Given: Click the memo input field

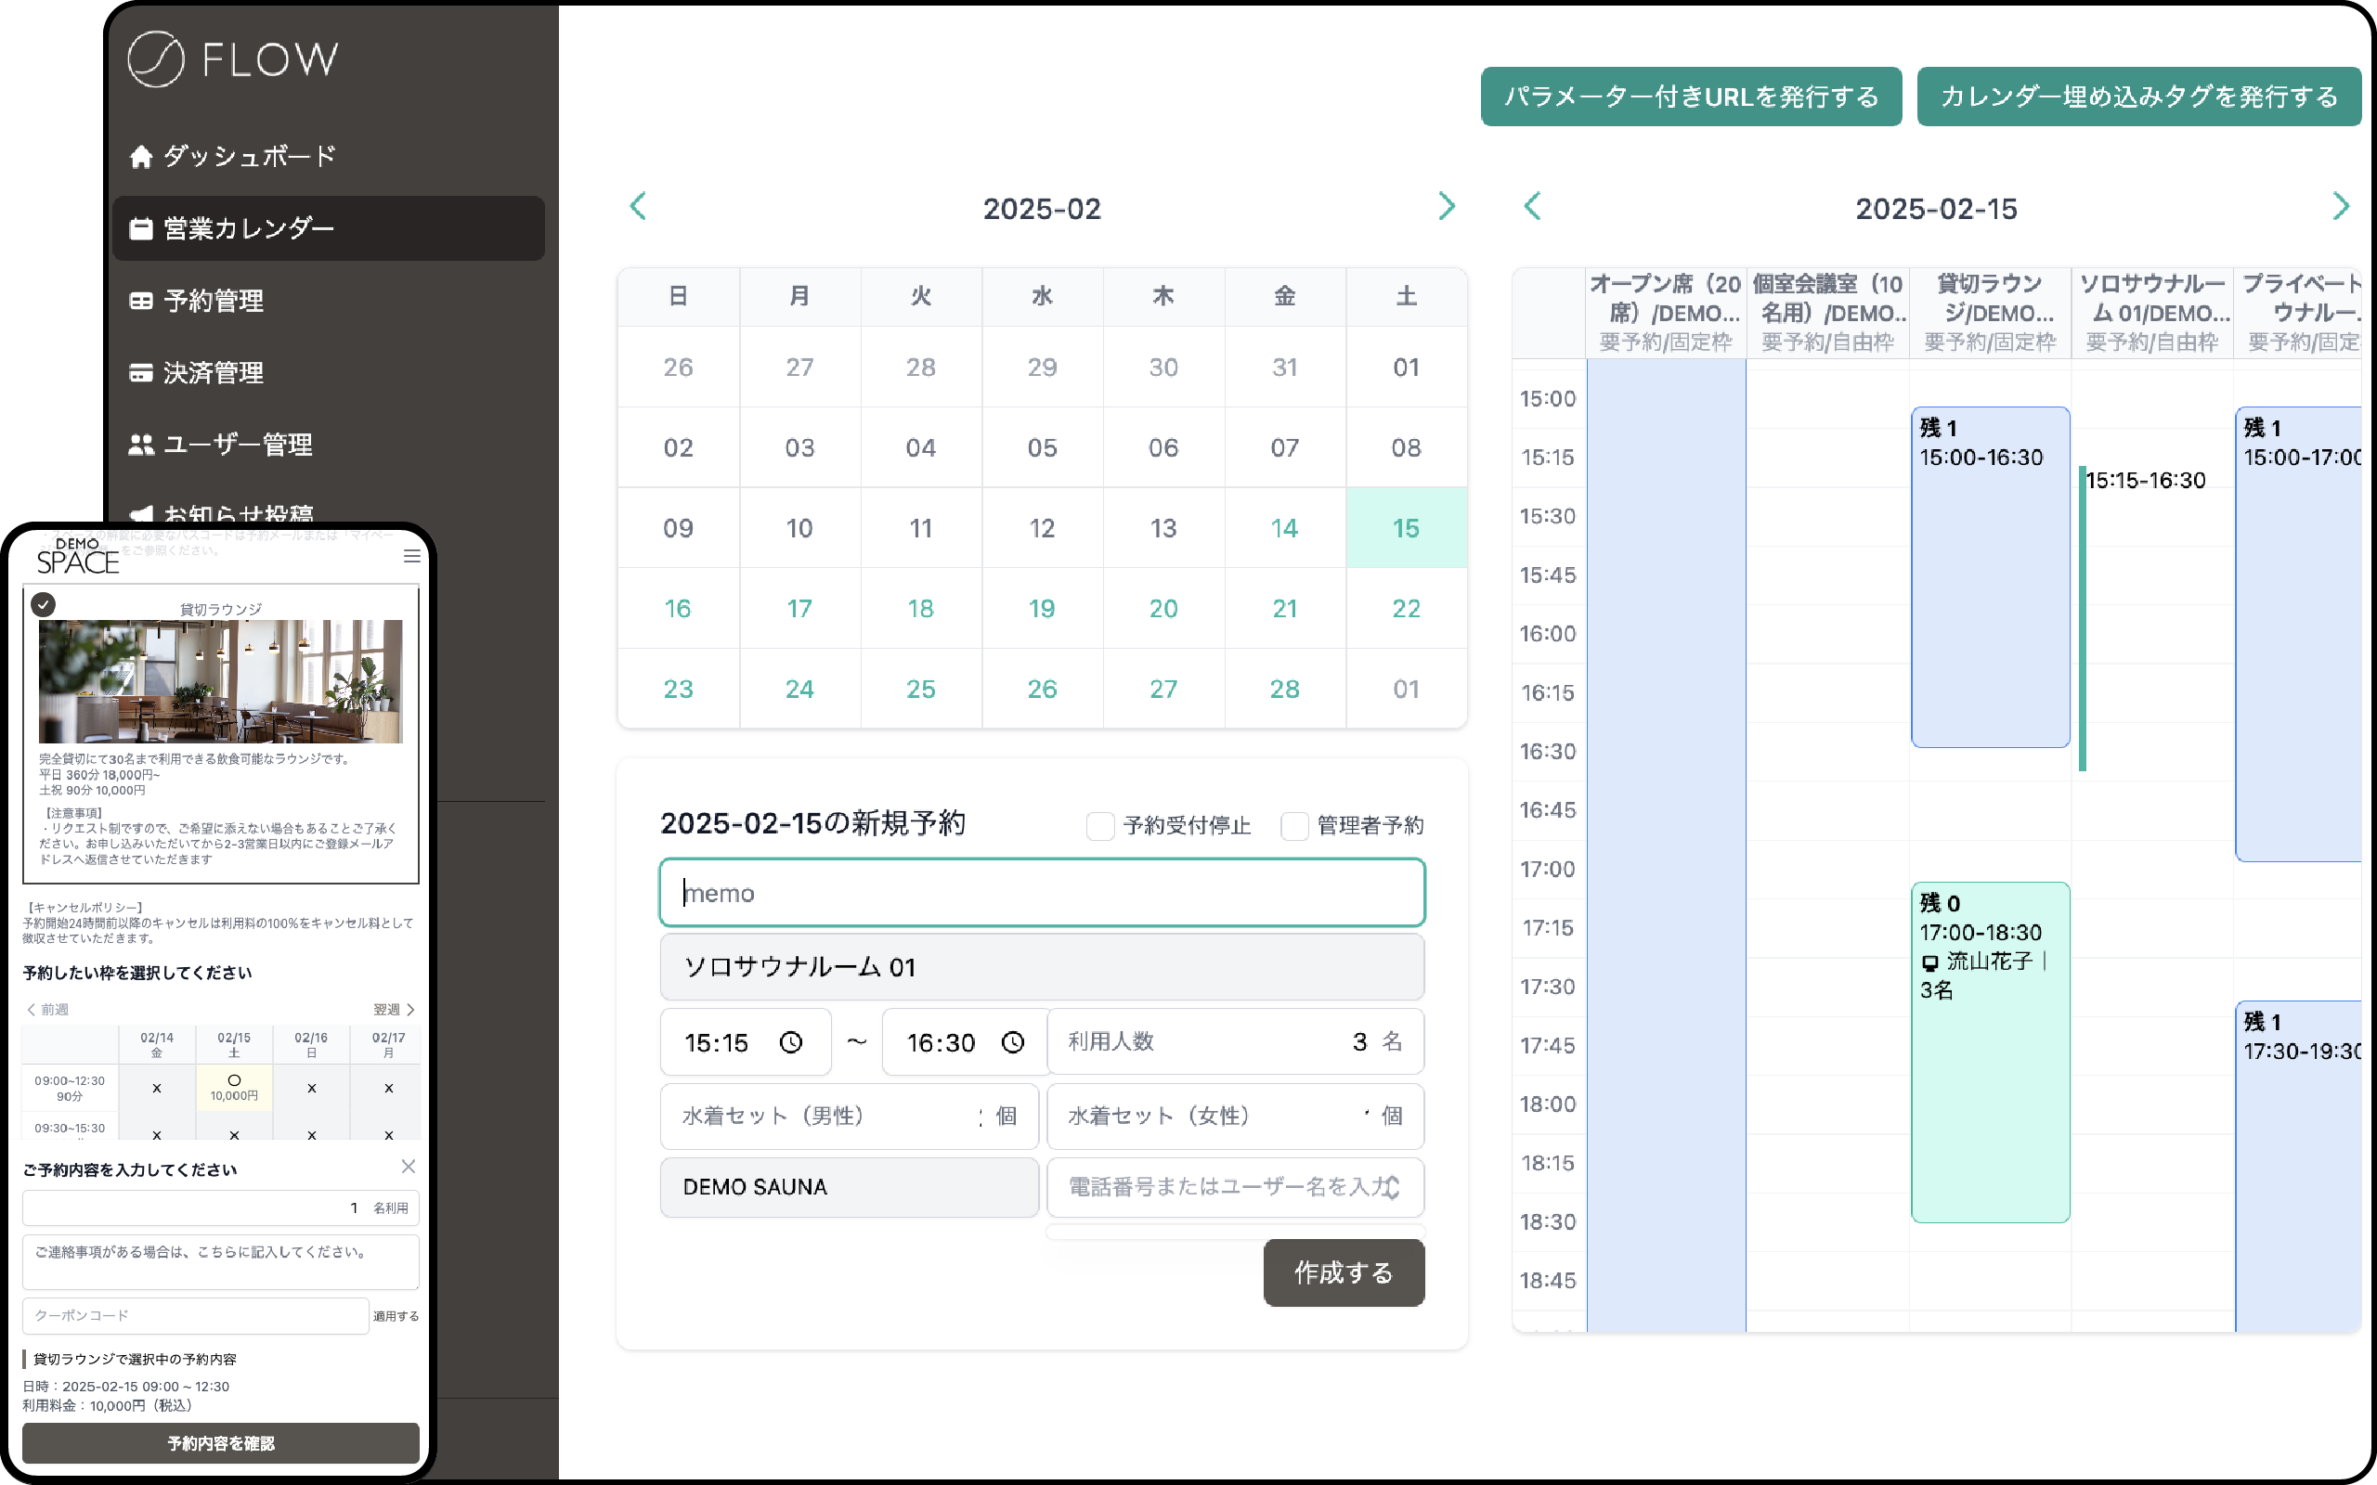Looking at the screenshot, I should 1041,893.
